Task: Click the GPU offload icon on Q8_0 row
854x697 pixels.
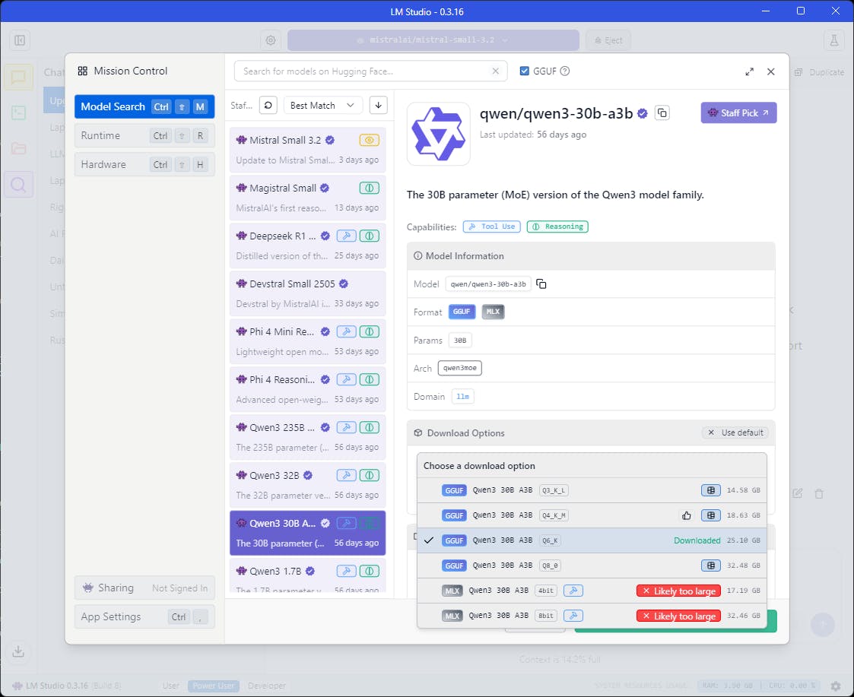Action: (711, 566)
